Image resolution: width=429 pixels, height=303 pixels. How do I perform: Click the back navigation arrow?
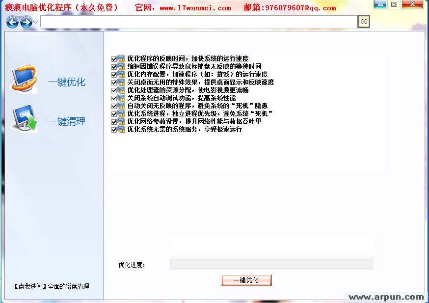click(x=12, y=22)
